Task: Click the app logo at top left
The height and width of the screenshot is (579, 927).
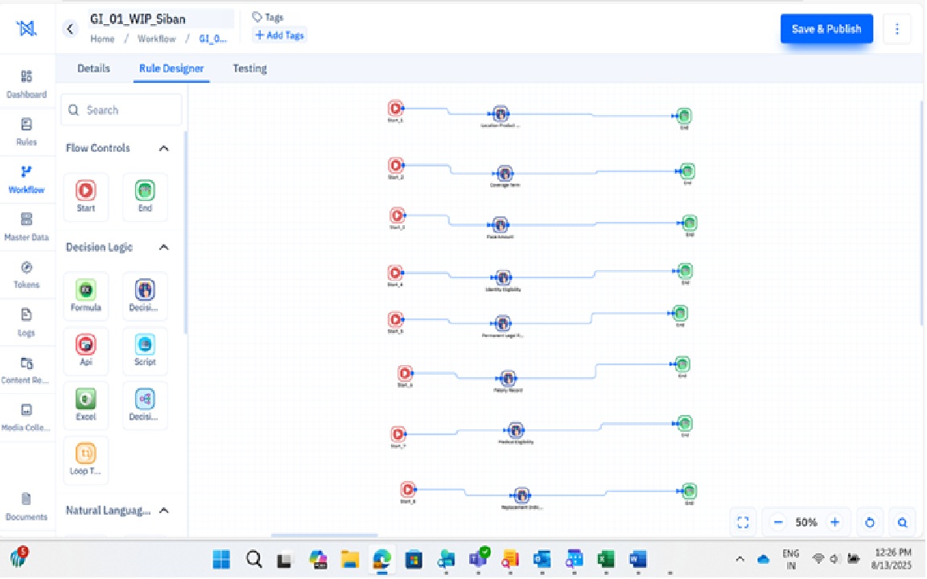Action: pos(26,28)
